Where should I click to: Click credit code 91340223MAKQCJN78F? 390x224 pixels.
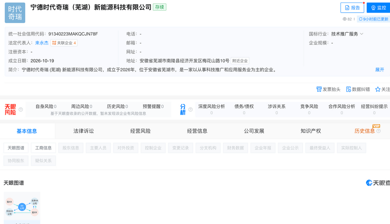coord(73,34)
